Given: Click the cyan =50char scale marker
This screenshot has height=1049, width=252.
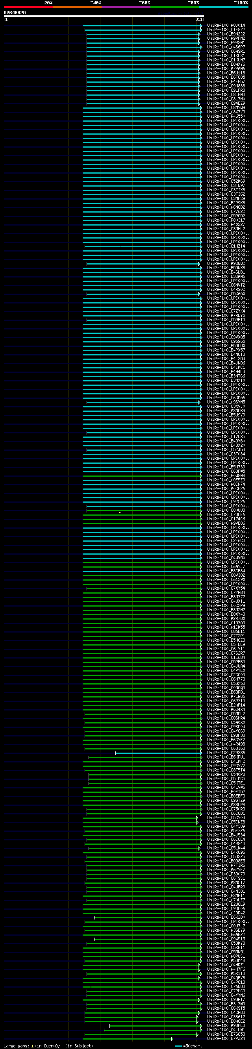Looking at the screenshot, I should coord(178,1046).
